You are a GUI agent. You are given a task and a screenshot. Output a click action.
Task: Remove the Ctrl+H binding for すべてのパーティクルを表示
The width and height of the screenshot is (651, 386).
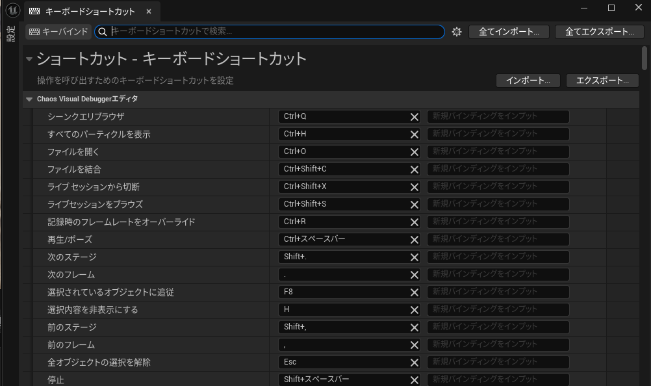(414, 135)
